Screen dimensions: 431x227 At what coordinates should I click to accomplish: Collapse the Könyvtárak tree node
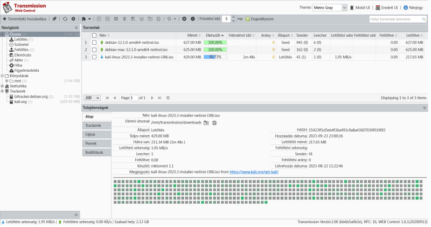(2, 76)
